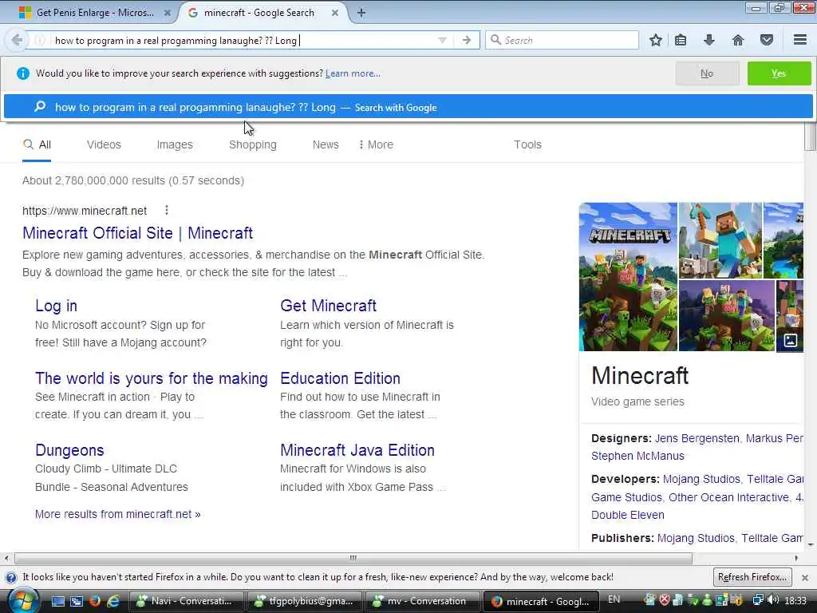
Task: Click the Refresh Firefox button
Action: pyautogui.click(x=752, y=577)
